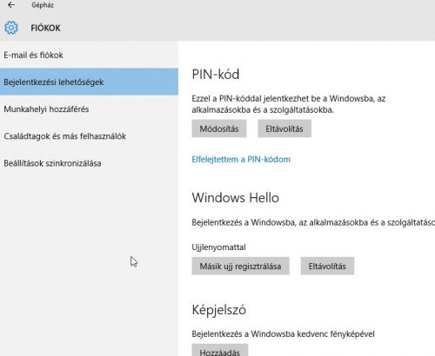Click 'Ezzel a PIN-kóddal jelentkezhet be' description

click(x=289, y=104)
